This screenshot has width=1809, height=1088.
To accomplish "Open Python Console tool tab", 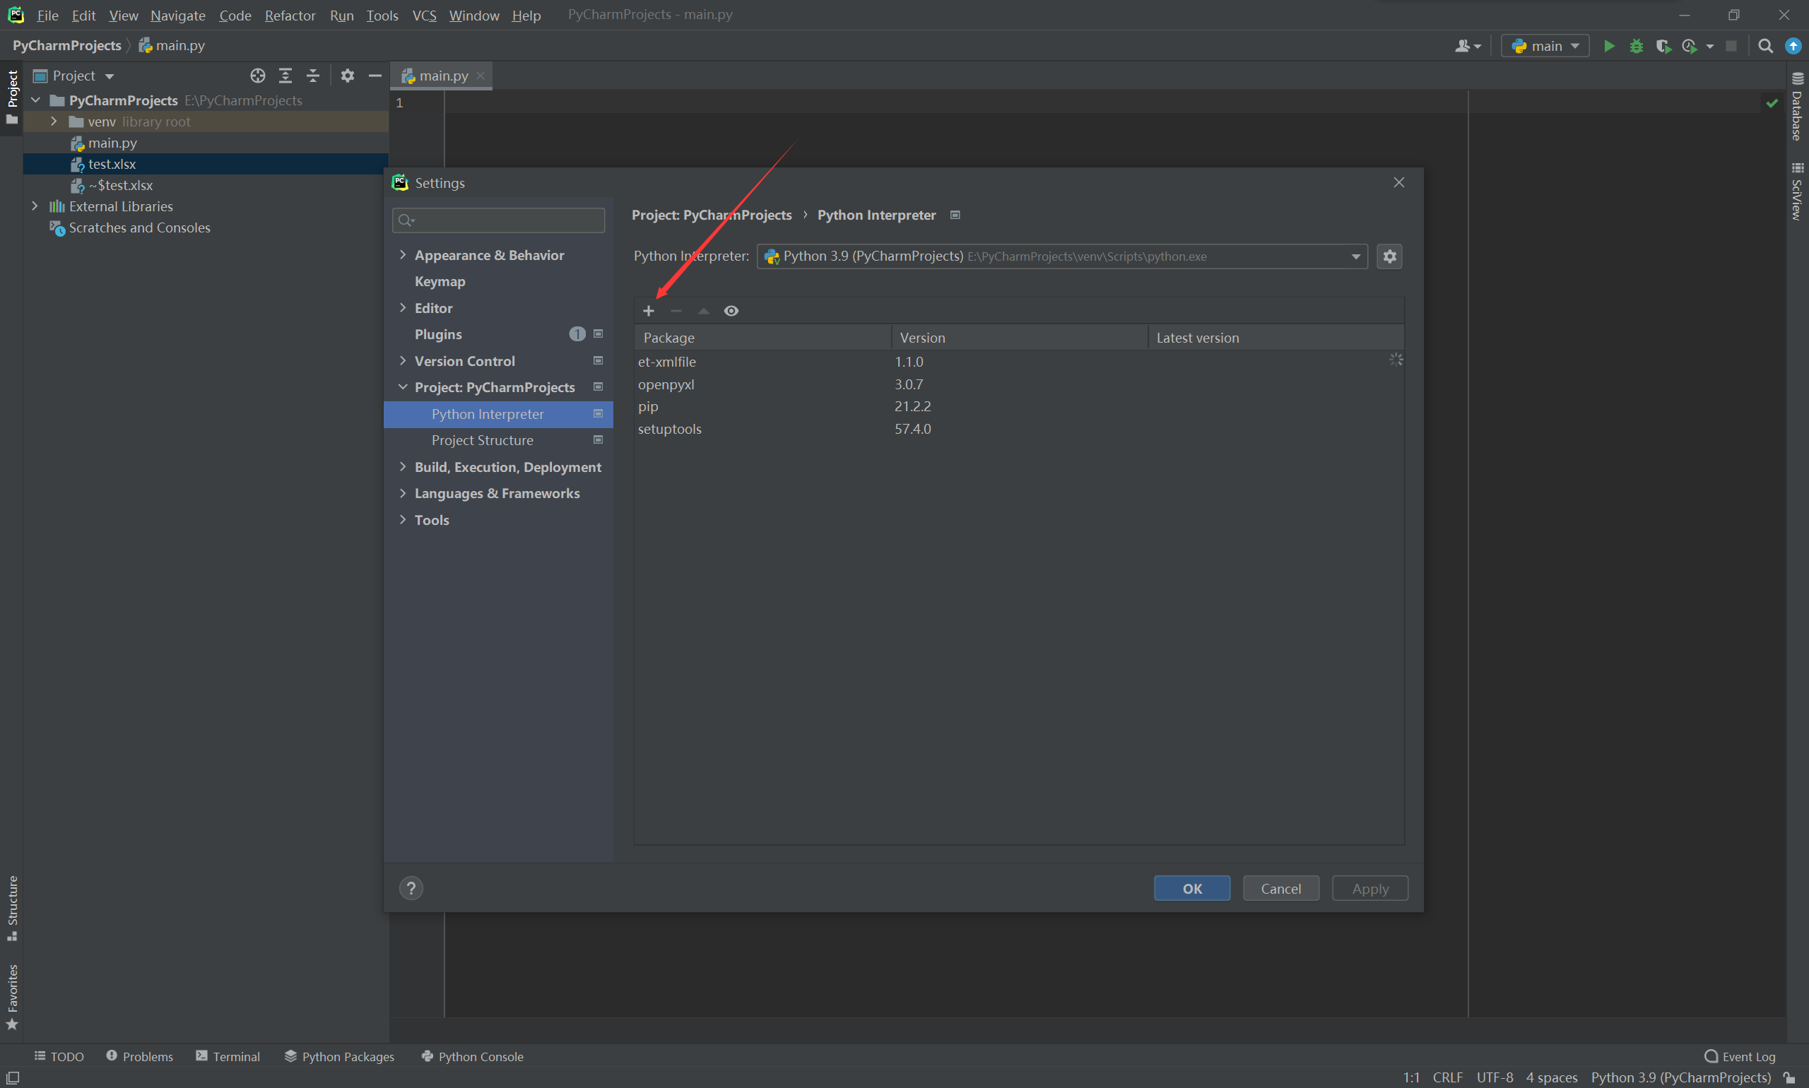I will pos(472,1056).
